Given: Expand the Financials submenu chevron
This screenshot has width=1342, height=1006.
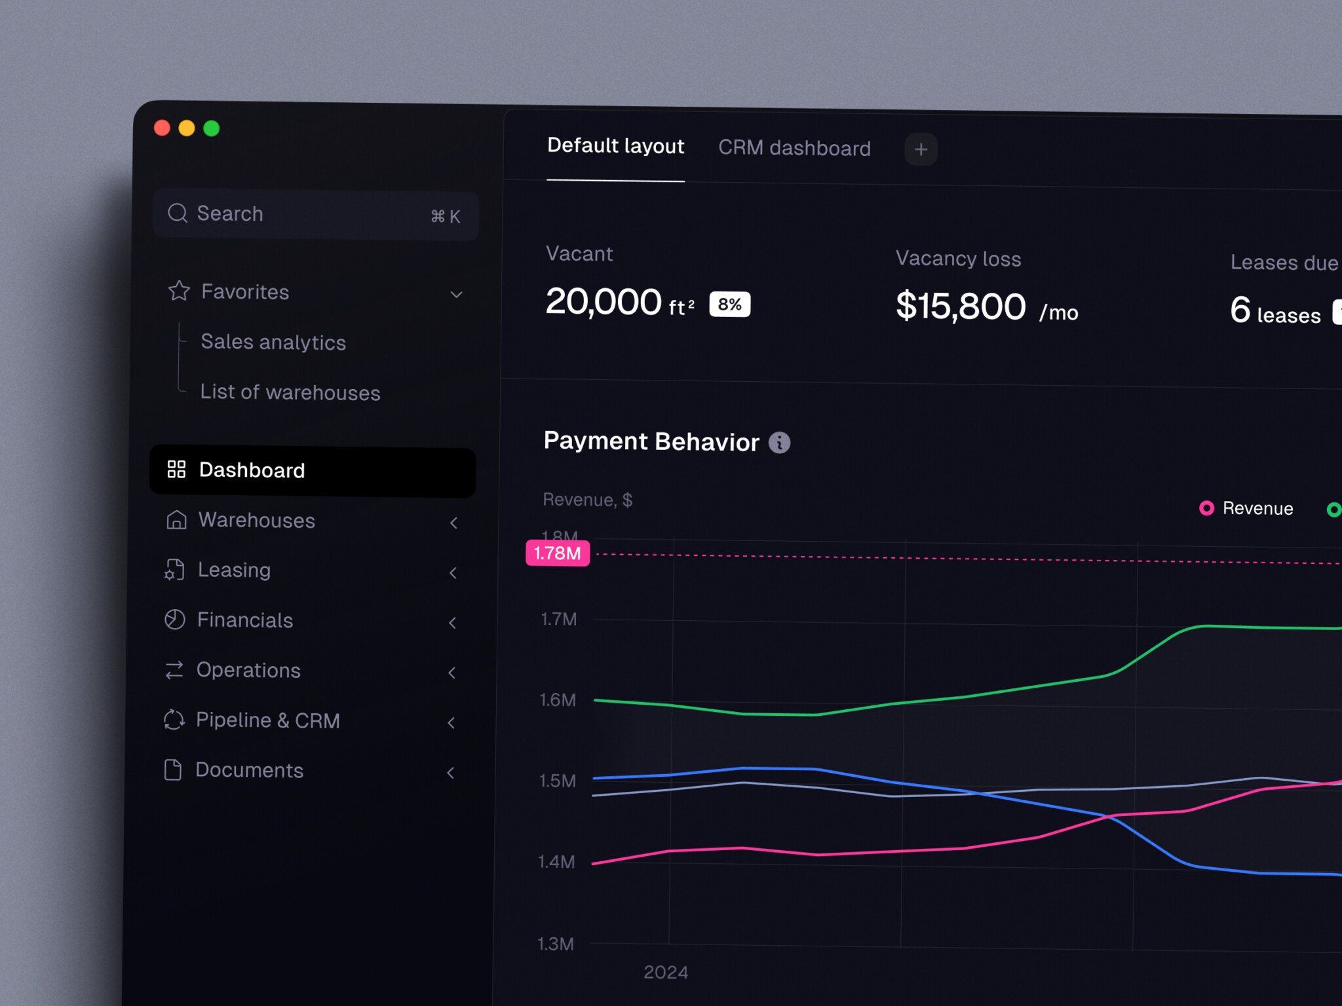Looking at the screenshot, I should click(452, 623).
